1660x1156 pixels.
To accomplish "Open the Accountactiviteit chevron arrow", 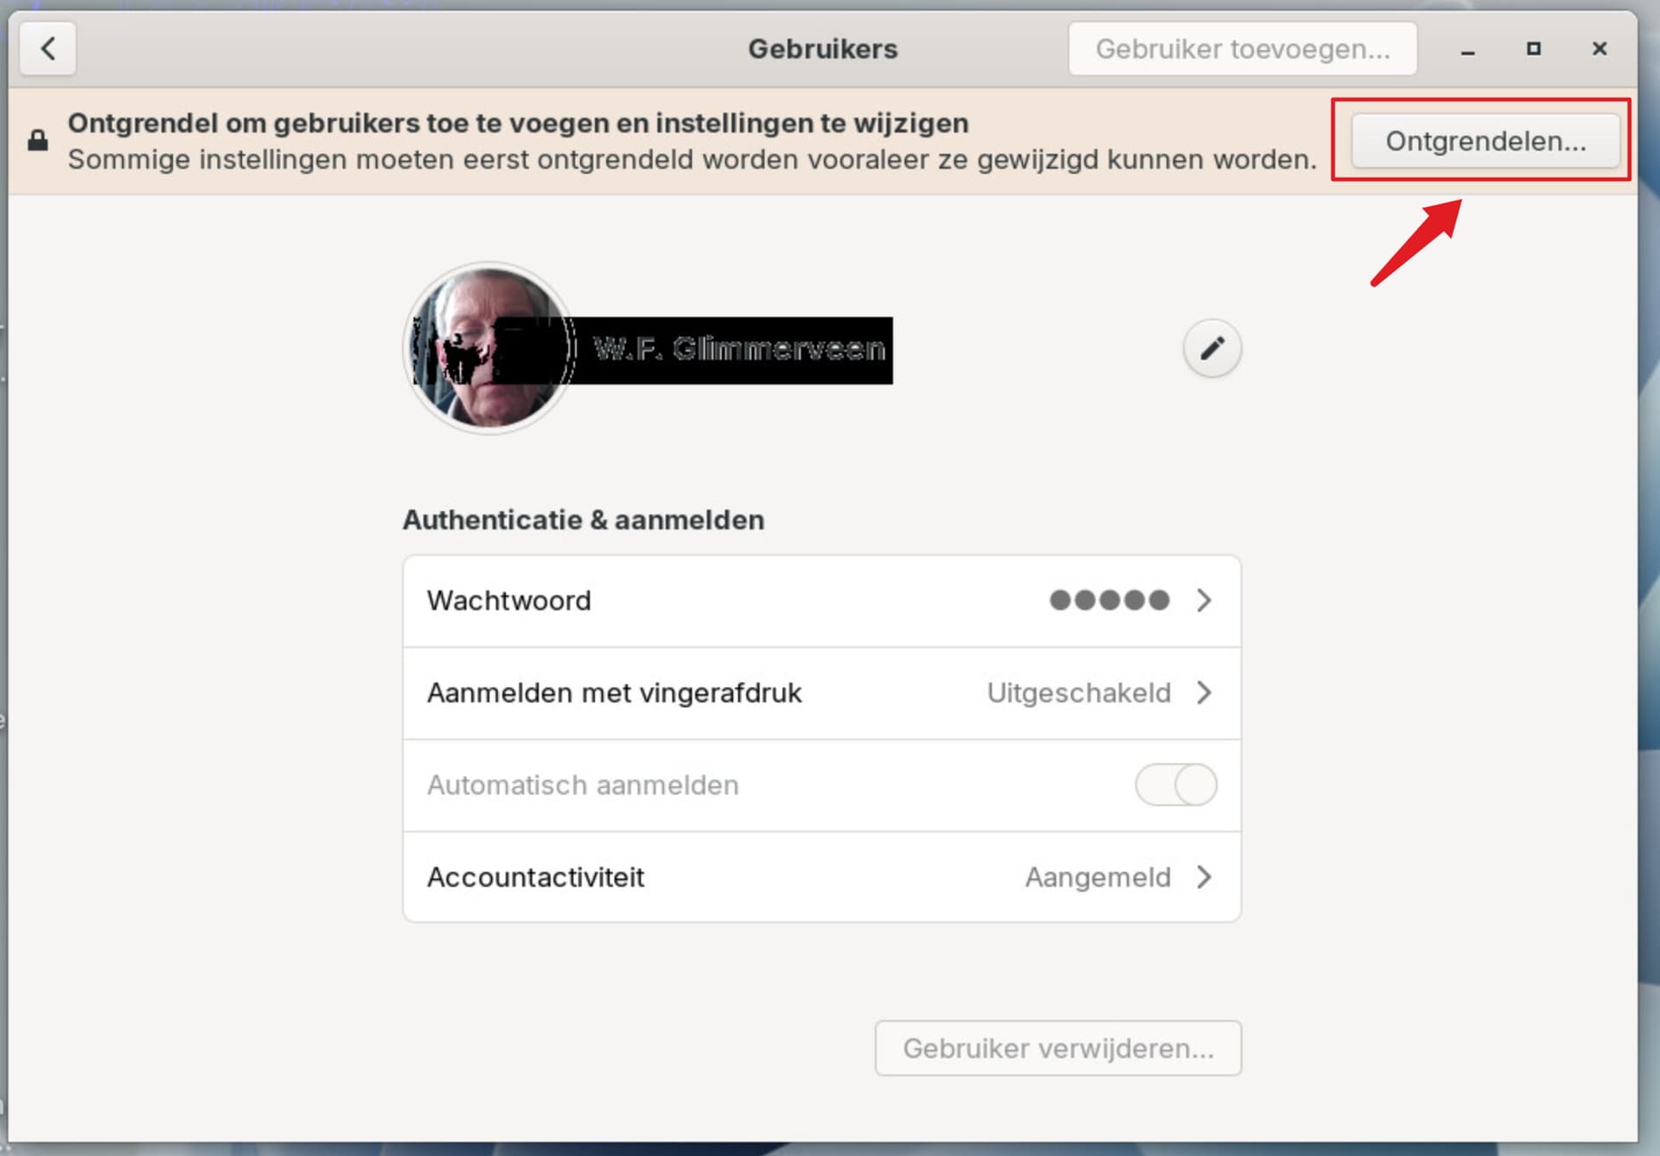I will [1203, 877].
